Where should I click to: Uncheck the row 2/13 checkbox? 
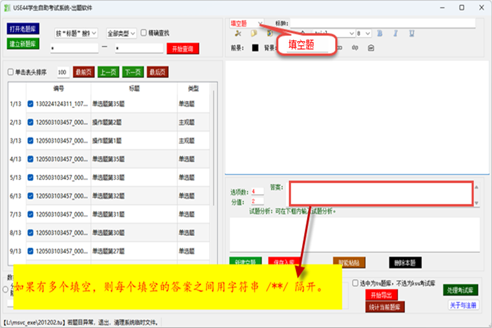(31, 122)
